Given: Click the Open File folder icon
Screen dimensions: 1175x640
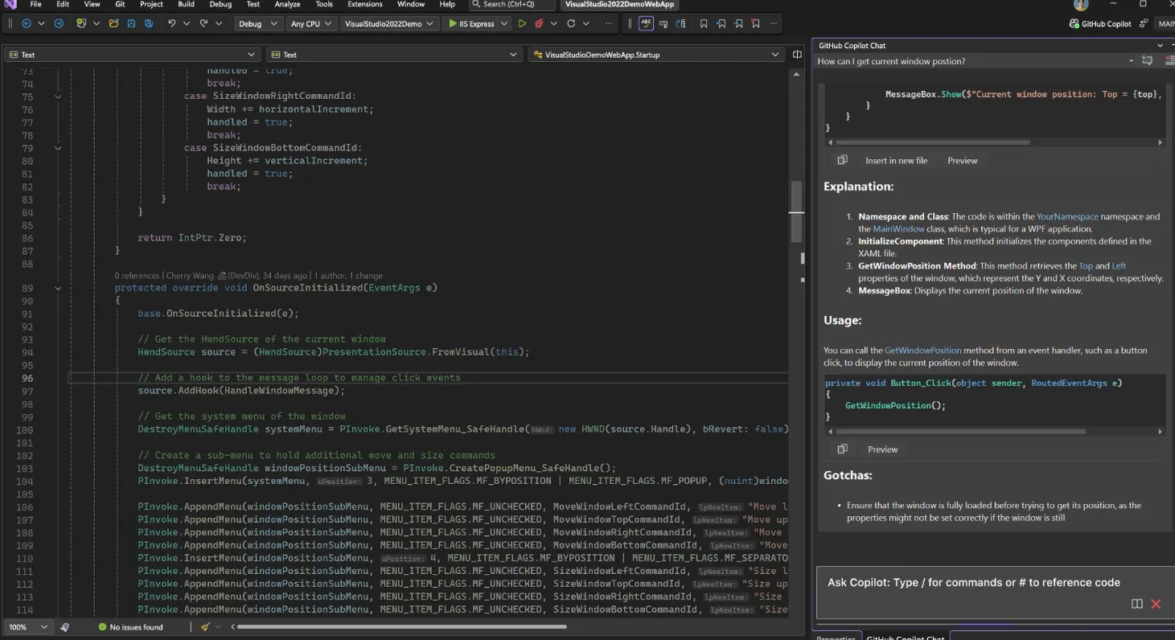Looking at the screenshot, I should click(x=113, y=23).
